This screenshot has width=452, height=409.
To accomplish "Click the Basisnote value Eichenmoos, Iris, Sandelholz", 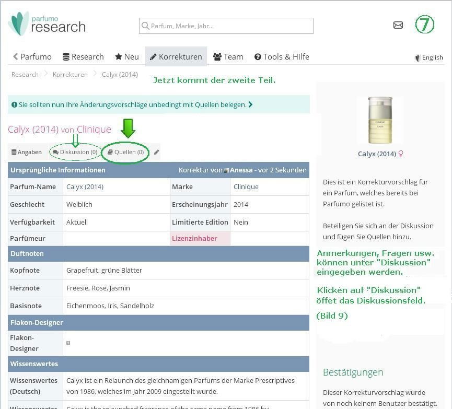I will [110, 306].
